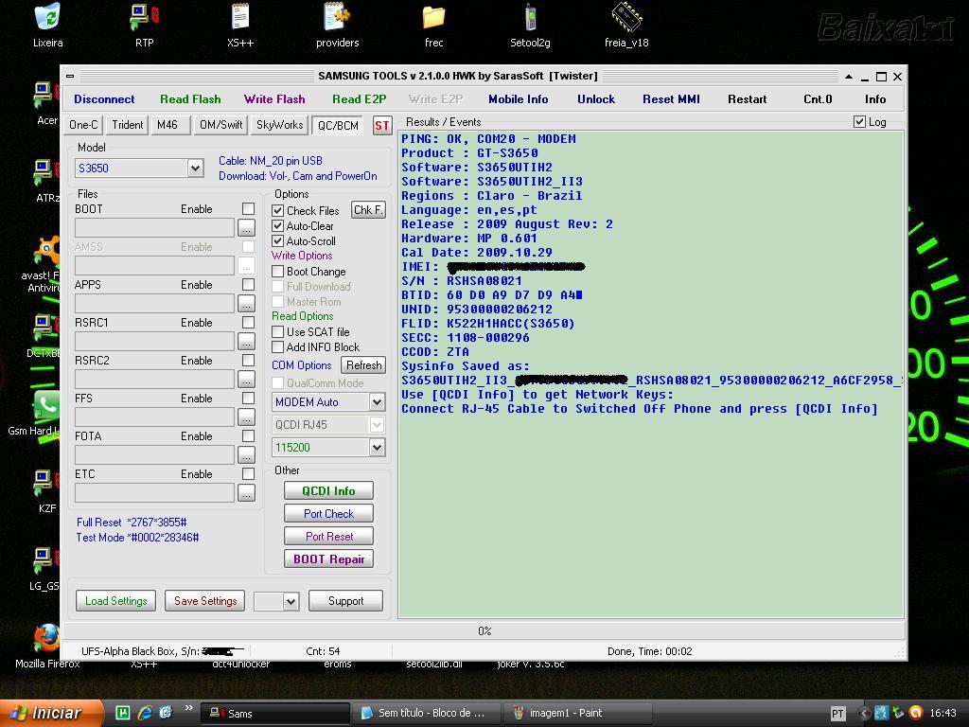Open the frec folder on desktop
The image size is (969, 727).
433,26
